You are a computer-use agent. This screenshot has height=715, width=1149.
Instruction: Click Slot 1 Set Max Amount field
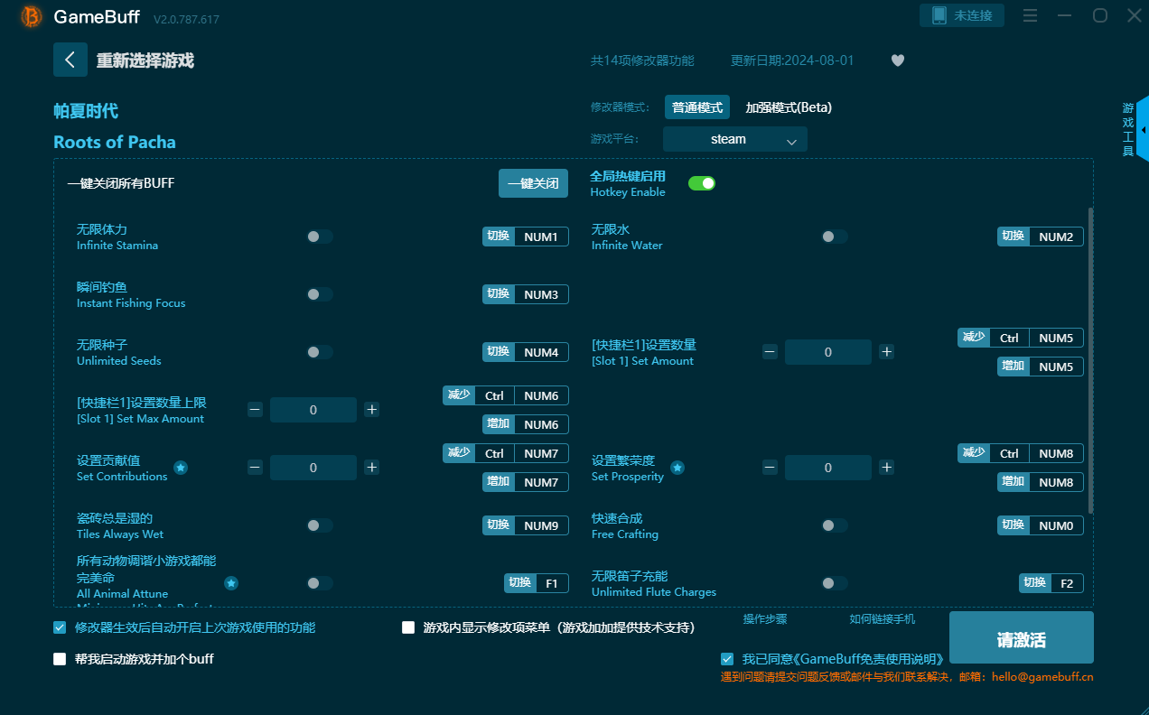point(313,410)
